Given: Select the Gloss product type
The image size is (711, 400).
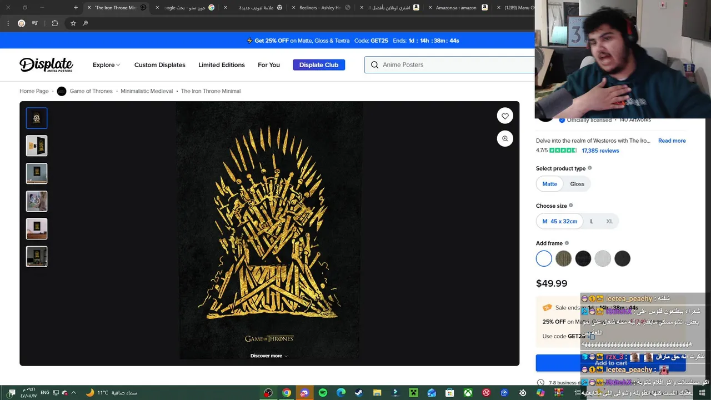Looking at the screenshot, I should point(577,184).
